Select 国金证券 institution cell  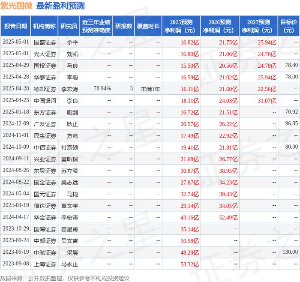[x=45, y=183]
